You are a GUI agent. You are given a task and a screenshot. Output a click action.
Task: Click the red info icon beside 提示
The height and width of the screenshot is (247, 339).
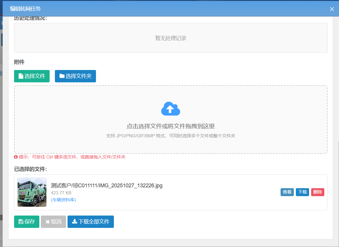click(16, 157)
